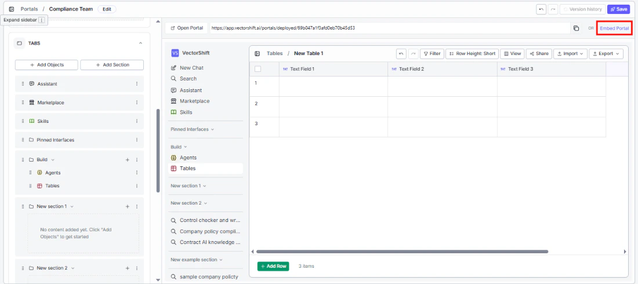Open Search in the portal preview
This screenshot has height=284, width=638.
coord(205,78)
